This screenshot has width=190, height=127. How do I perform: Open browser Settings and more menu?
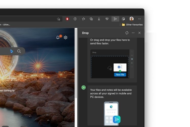click(x=140, y=19)
